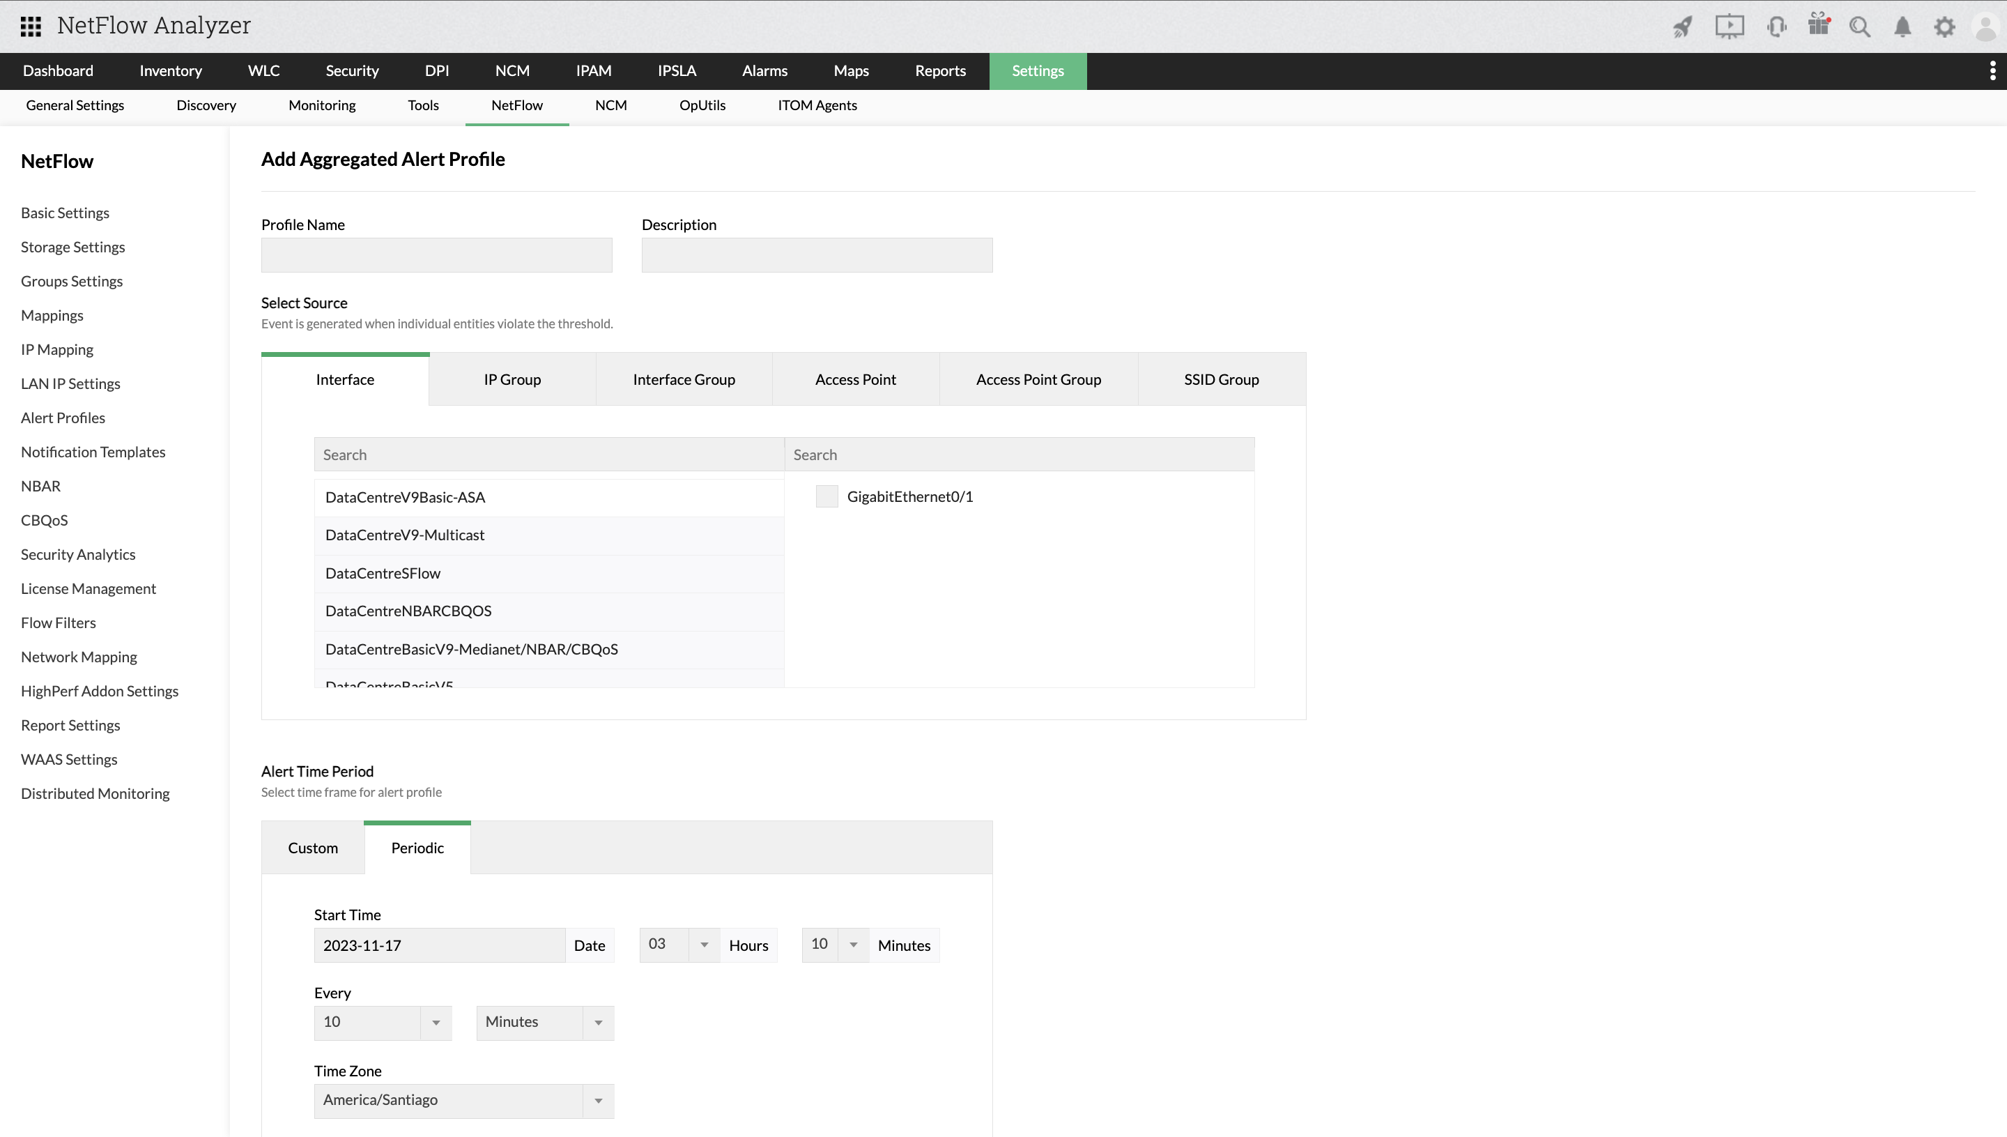Open the rocket quick-start icon
Image resolution: width=2007 pixels, height=1137 pixels.
tap(1682, 26)
